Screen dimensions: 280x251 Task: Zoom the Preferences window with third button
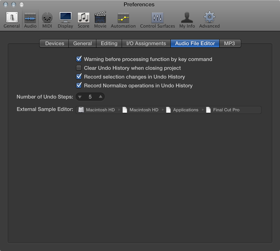(22, 4)
